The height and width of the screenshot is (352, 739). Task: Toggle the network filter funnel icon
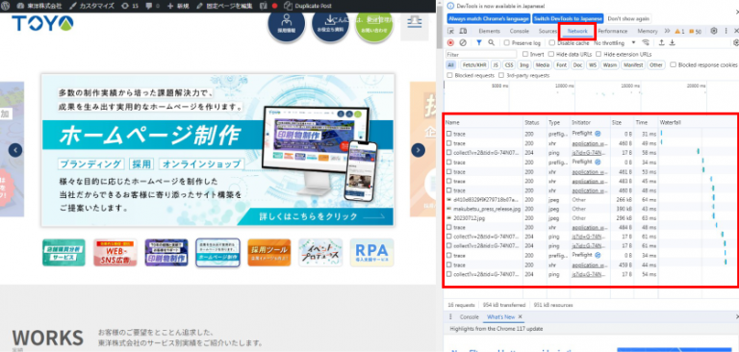click(x=479, y=43)
